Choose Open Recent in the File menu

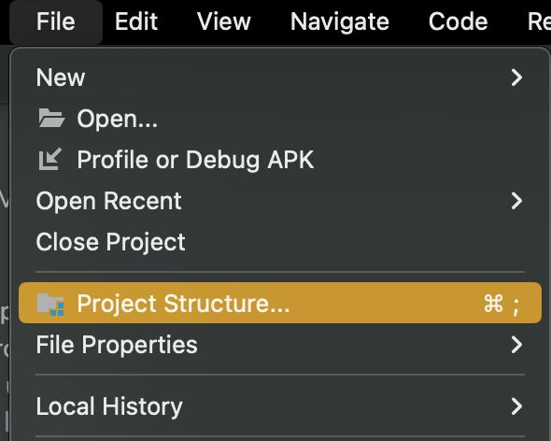click(280, 201)
